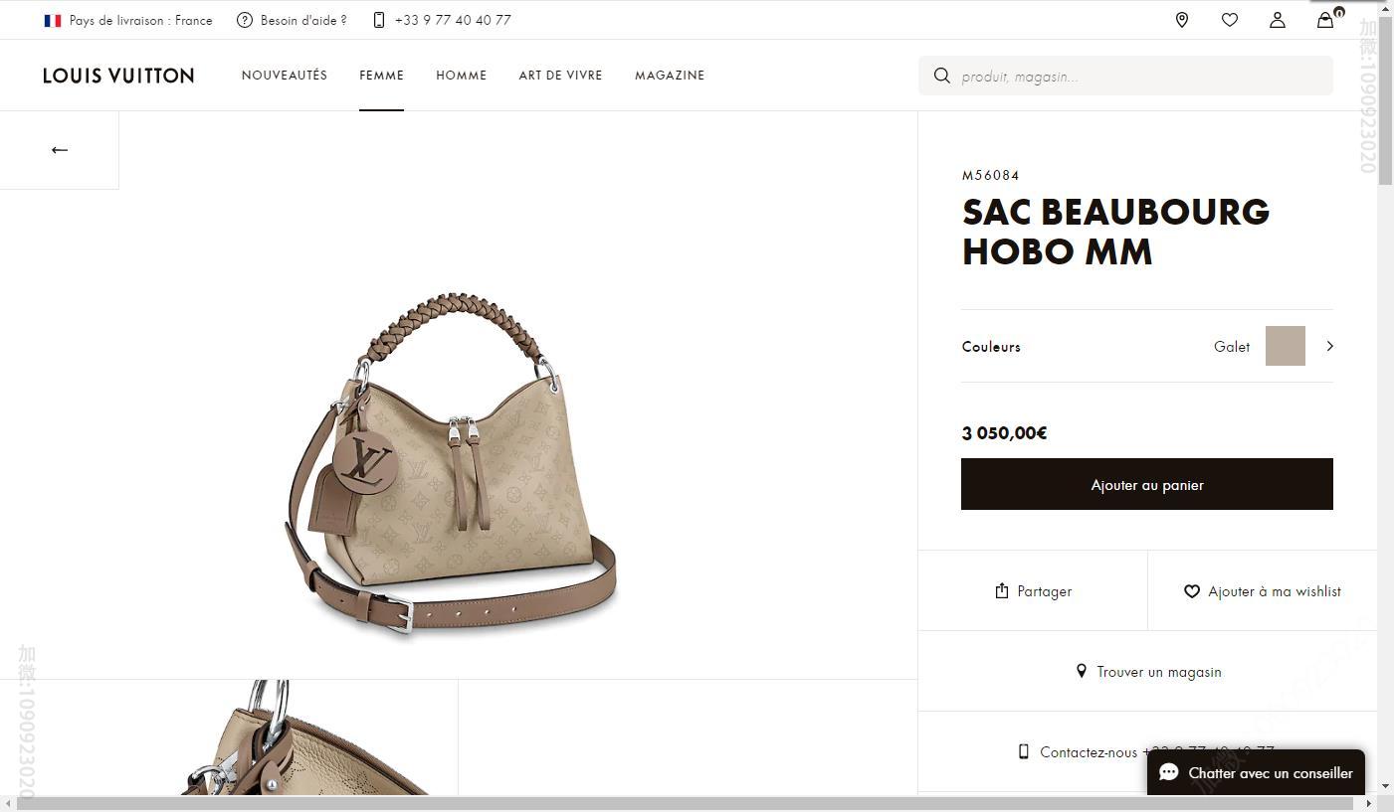This screenshot has width=1394, height=812.
Task: Click the help question mark icon
Action: pos(245,20)
